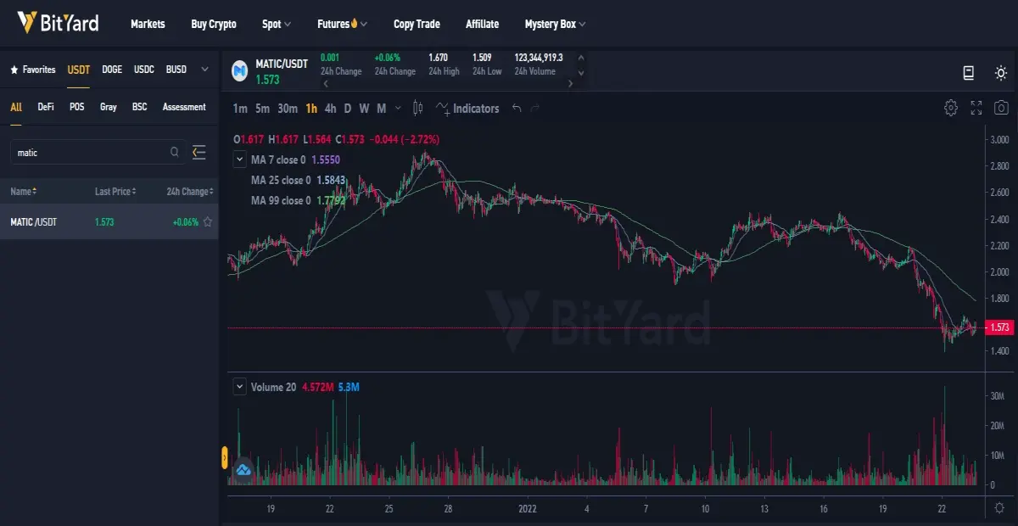Open Affiliate page

(482, 24)
